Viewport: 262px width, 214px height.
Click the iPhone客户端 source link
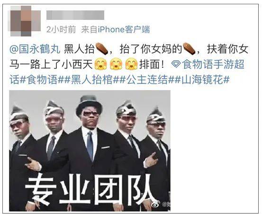tap(124, 30)
